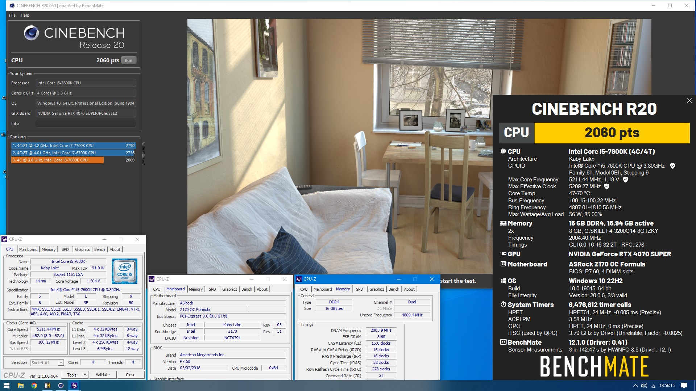Expand the Tools dropdown arrow in CPU-Z
This screenshot has height=391, width=696.
point(85,375)
